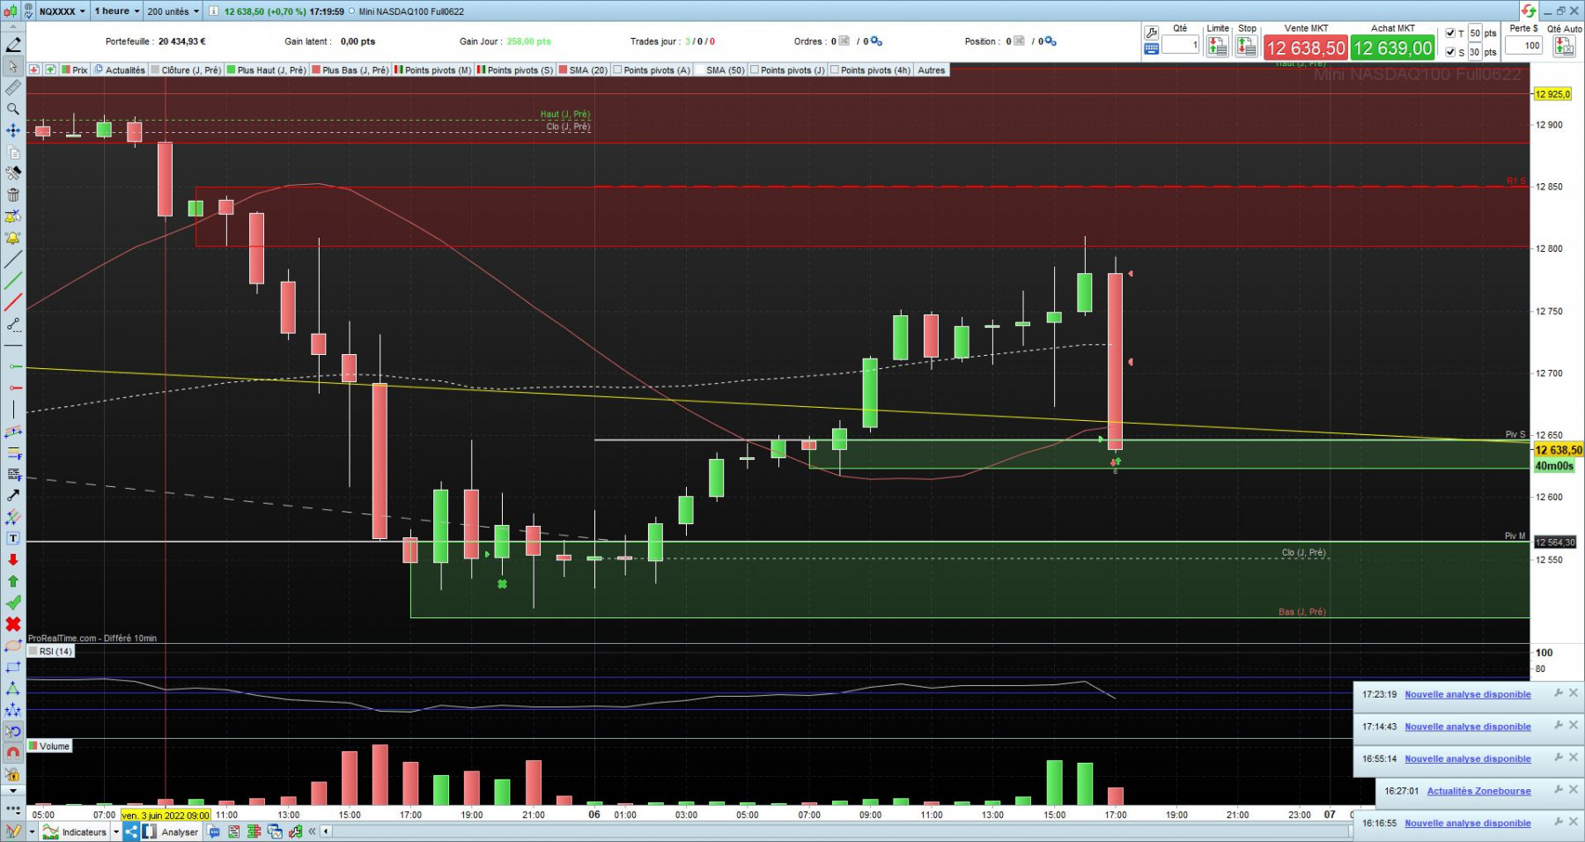The height and width of the screenshot is (842, 1585).
Task: Click the trash bin delete-objects icon
Action: coord(13,196)
